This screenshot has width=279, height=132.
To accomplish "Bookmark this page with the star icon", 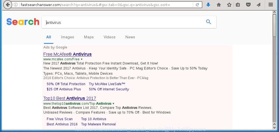I will 229,5.
